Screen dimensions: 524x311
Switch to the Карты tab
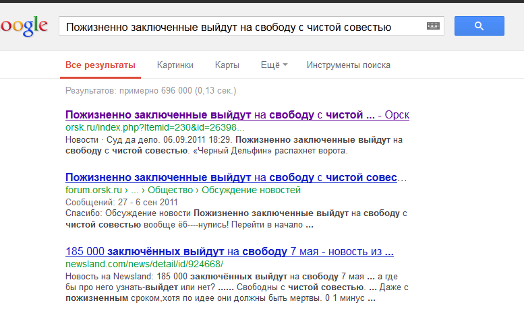pyautogui.click(x=227, y=65)
